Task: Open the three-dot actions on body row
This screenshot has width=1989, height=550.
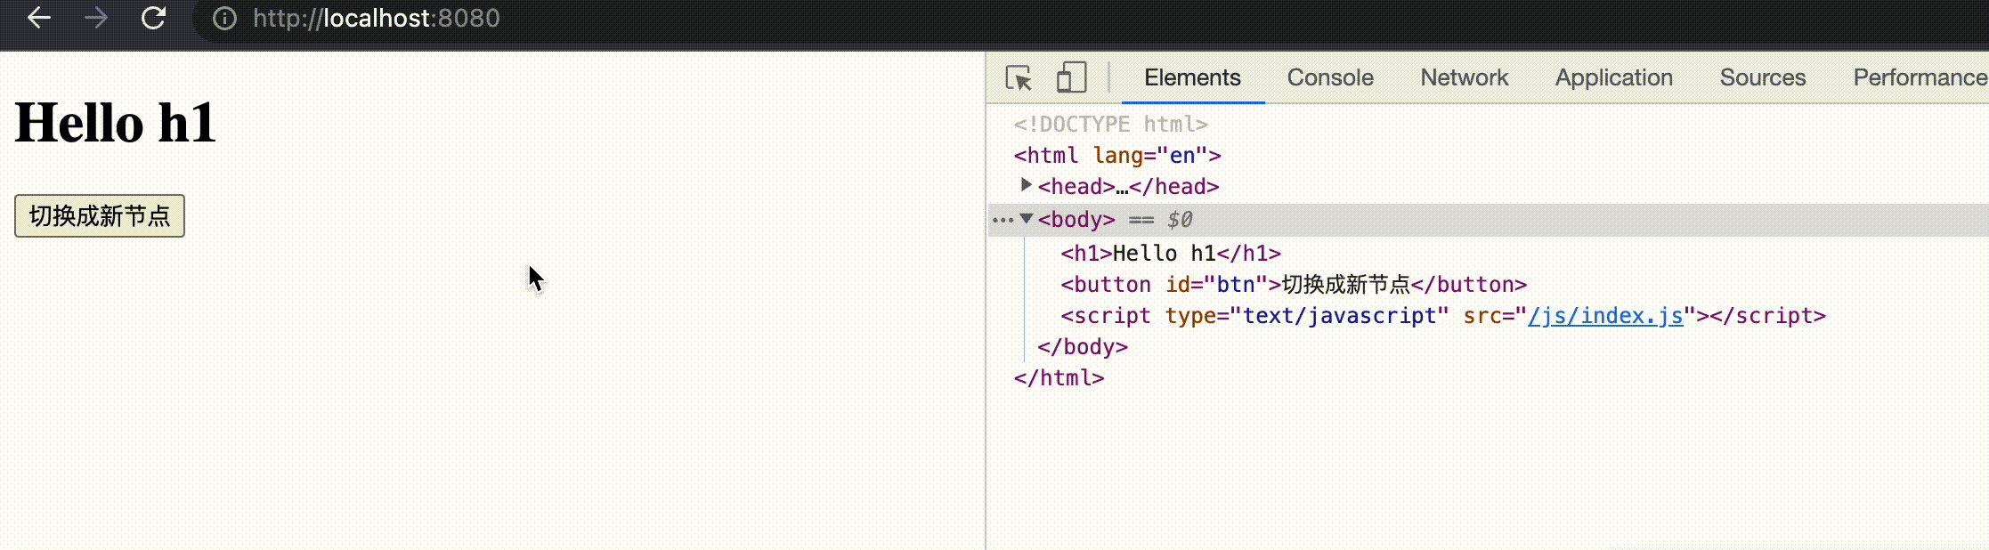Action: pyautogui.click(x=1003, y=220)
